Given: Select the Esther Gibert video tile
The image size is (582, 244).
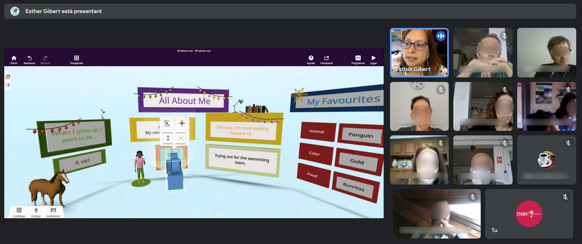Looking at the screenshot, I should [419, 53].
